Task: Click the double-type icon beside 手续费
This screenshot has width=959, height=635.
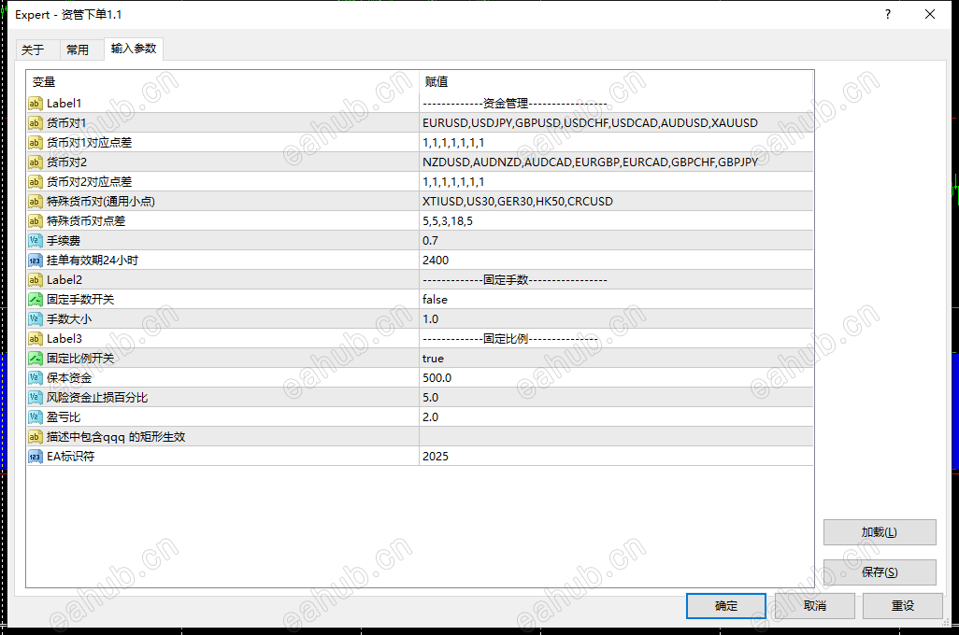Action: pos(35,240)
